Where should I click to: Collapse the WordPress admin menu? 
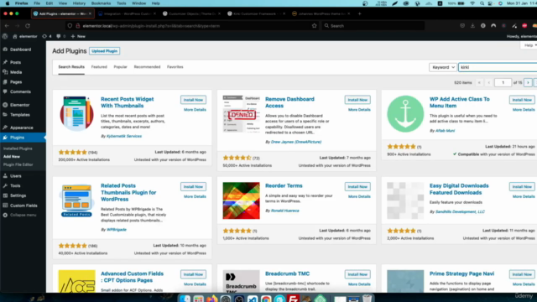click(x=23, y=215)
